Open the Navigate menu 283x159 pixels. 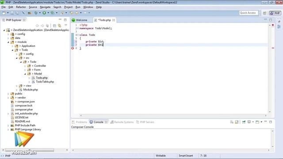point(45,7)
